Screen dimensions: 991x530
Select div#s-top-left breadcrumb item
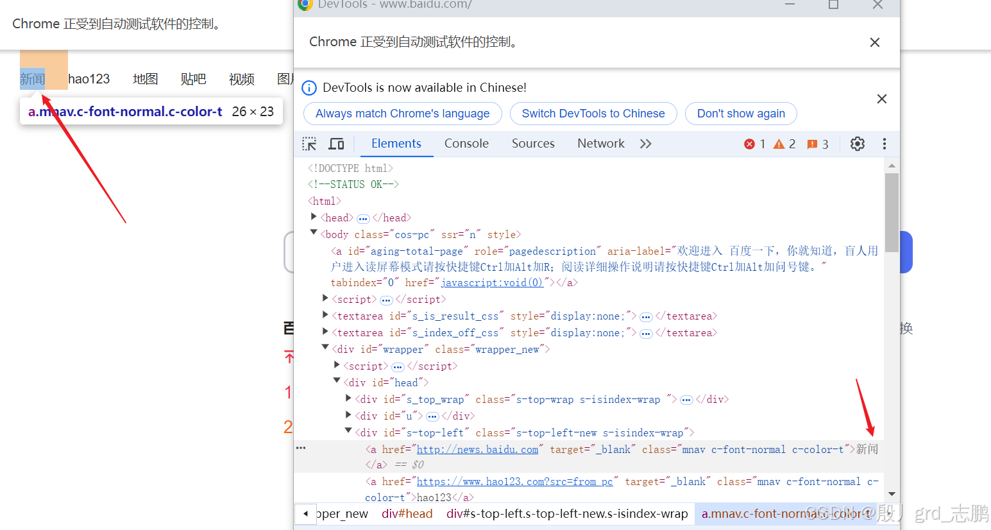567,514
